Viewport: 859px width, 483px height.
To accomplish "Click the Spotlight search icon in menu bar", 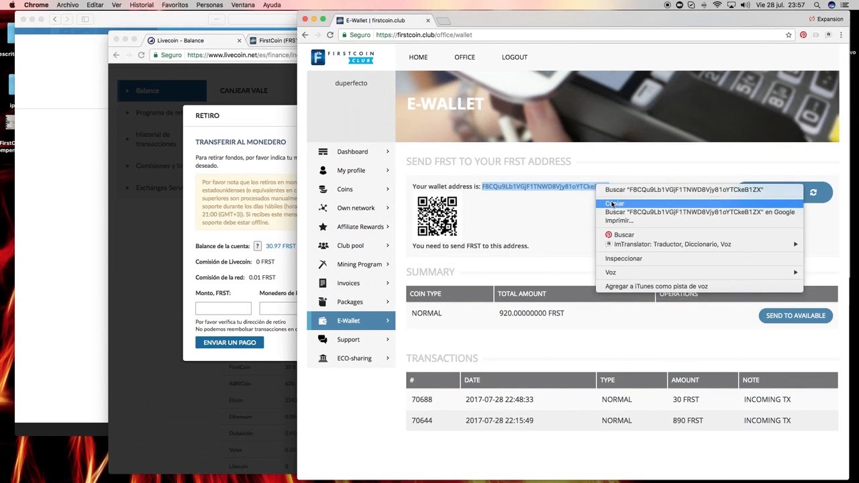I will point(817,5).
